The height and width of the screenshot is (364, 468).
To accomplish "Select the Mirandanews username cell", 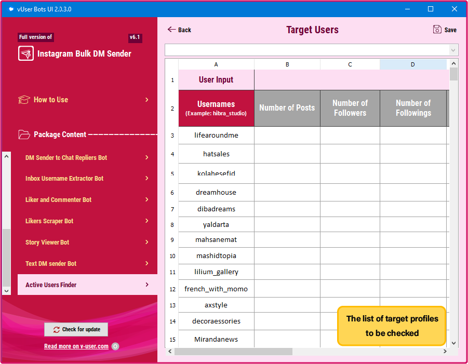I will click(x=216, y=339).
